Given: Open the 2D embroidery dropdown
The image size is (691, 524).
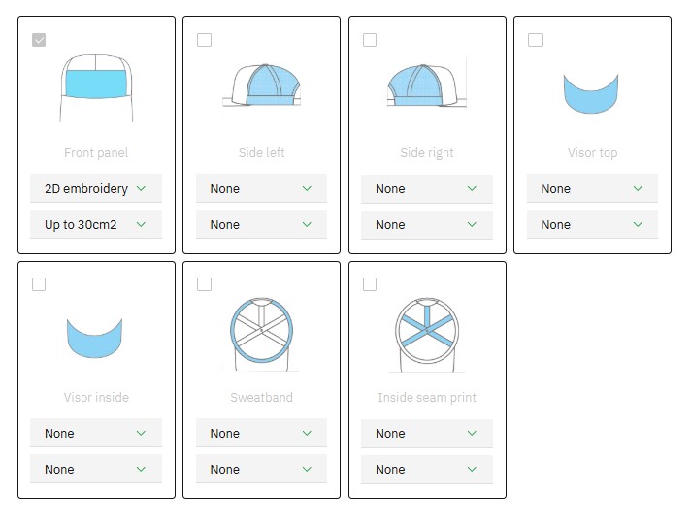Looking at the screenshot, I should coord(96,188).
